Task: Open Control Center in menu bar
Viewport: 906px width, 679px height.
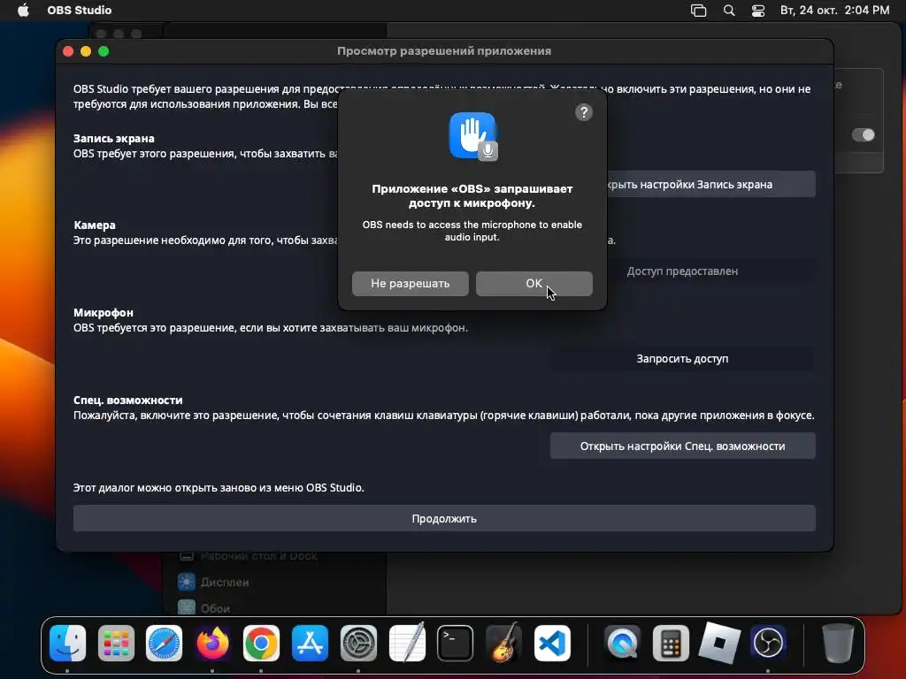Action: pos(758,11)
